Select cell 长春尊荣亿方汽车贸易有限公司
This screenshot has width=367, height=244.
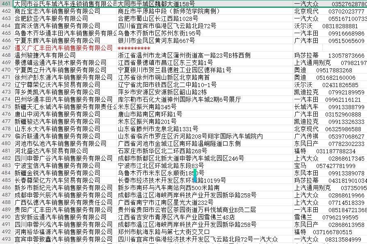(65, 180)
